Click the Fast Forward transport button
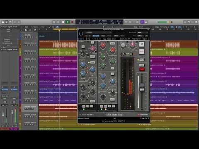The height and width of the screenshot is (149, 199). coord(58,22)
